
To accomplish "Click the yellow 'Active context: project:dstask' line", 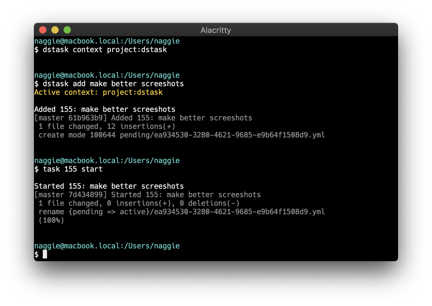I will [98, 92].
